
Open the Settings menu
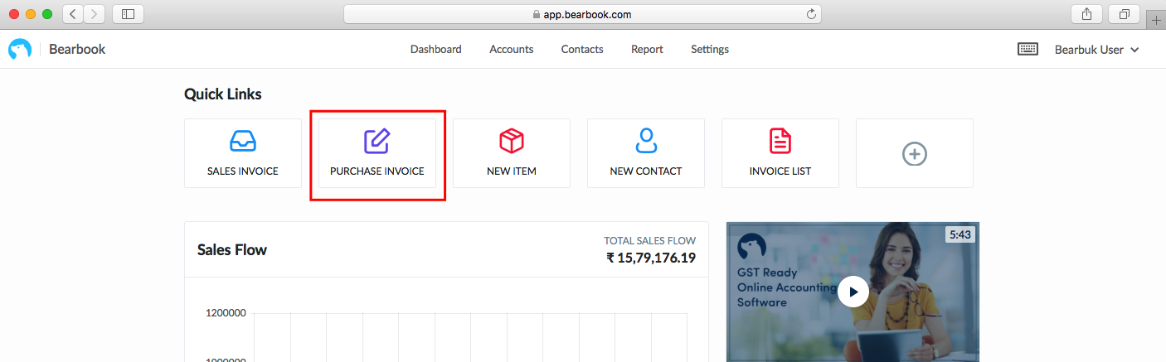pyautogui.click(x=710, y=50)
